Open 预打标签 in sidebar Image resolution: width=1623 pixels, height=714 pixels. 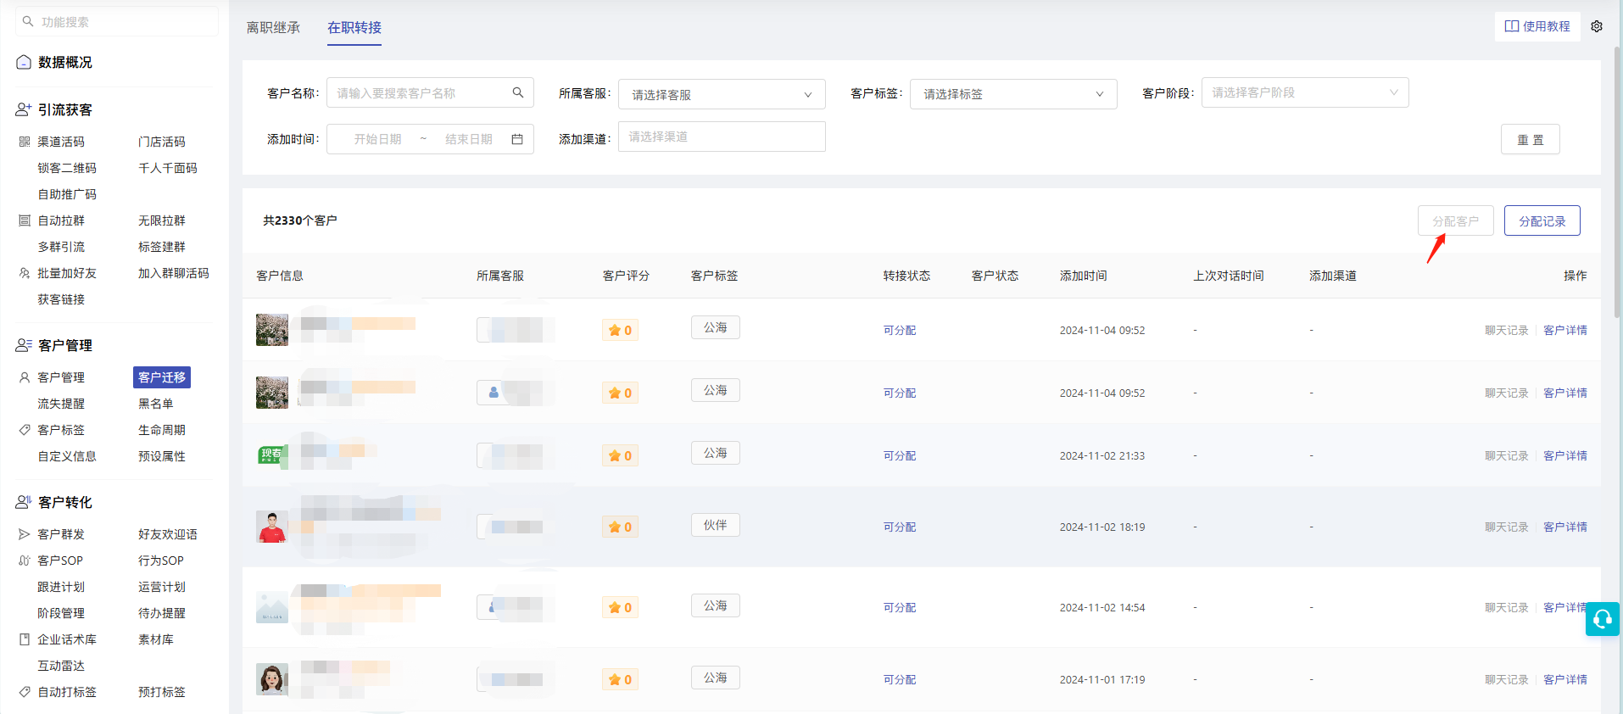(162, 692)
